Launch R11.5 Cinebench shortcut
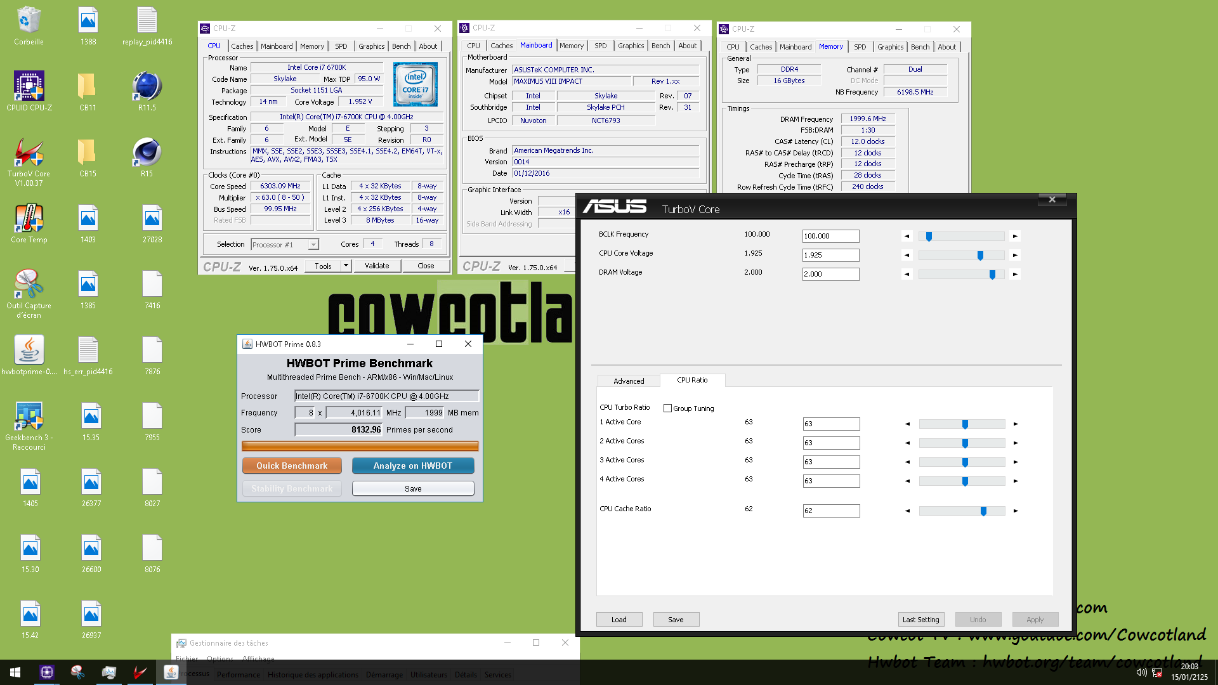 pos(147,91)
